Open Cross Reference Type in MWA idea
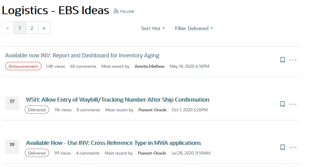Viewport: 309px width, 167px height. click(x=113, y=143)
